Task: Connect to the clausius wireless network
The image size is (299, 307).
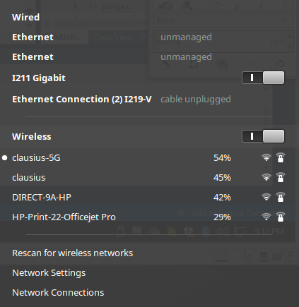Action: click(149, 177)
